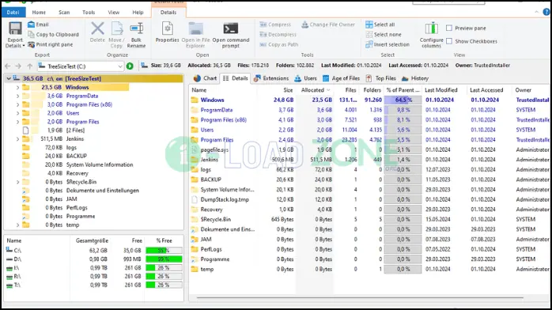
Task: Open the Help ribbon tab
Action: [x=138, y=13]
